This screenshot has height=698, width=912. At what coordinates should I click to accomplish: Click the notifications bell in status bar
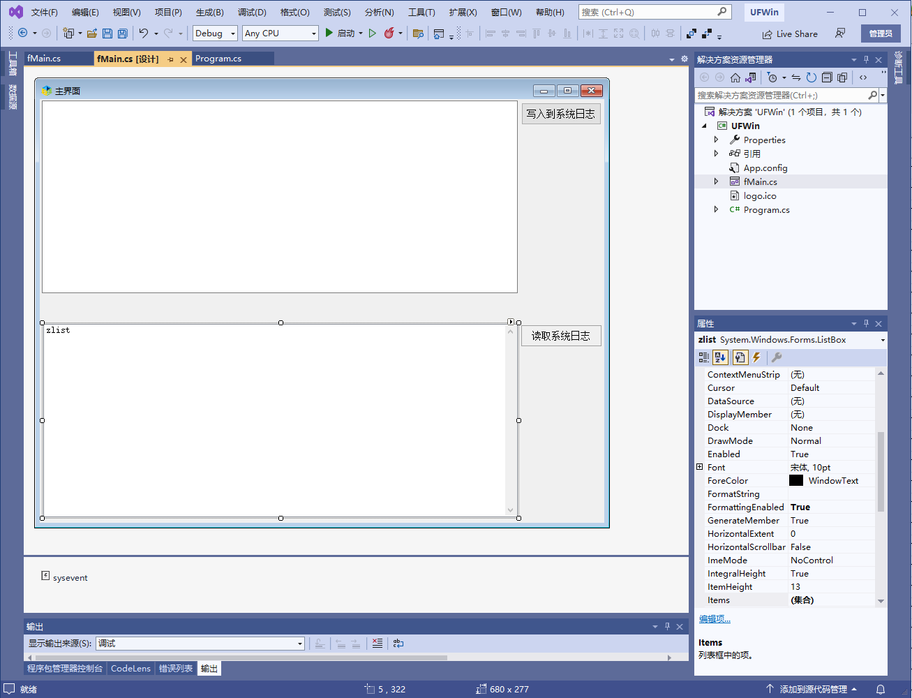pos(881,689)
